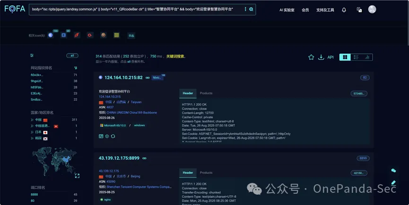Click the link icon beside 124.164.10.215:82
Image resolution: width=409 pixels, height=205 pixels.
pos(148,78)
